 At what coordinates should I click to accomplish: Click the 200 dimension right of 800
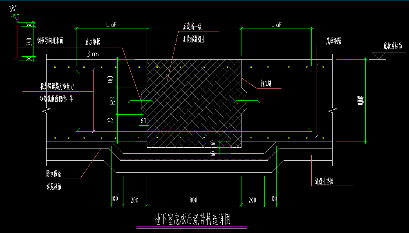pos(252,200)
